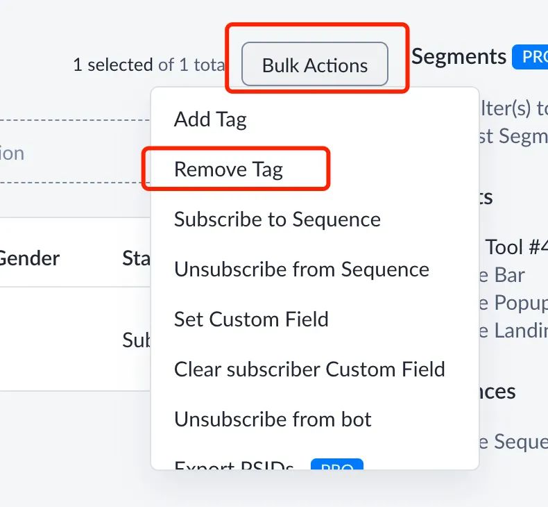The width and height of the screenshot is (548, 507).
Task: Select Unsubscribe from bot
Action: (273, 419)
